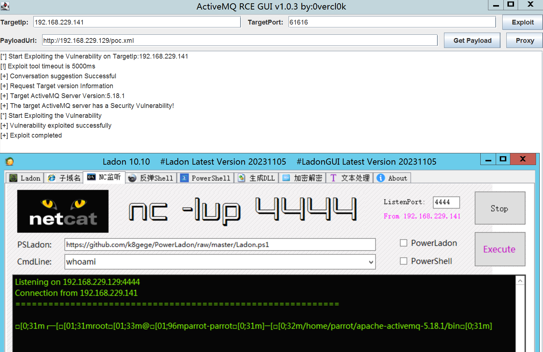
Task: Click the Ladon tab's green icon
Action: (x=14, y=178)
